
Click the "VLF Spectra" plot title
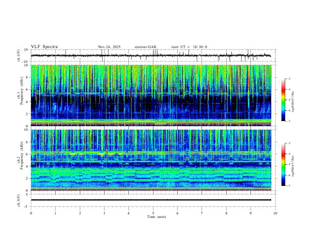click(x=44, y=47)
